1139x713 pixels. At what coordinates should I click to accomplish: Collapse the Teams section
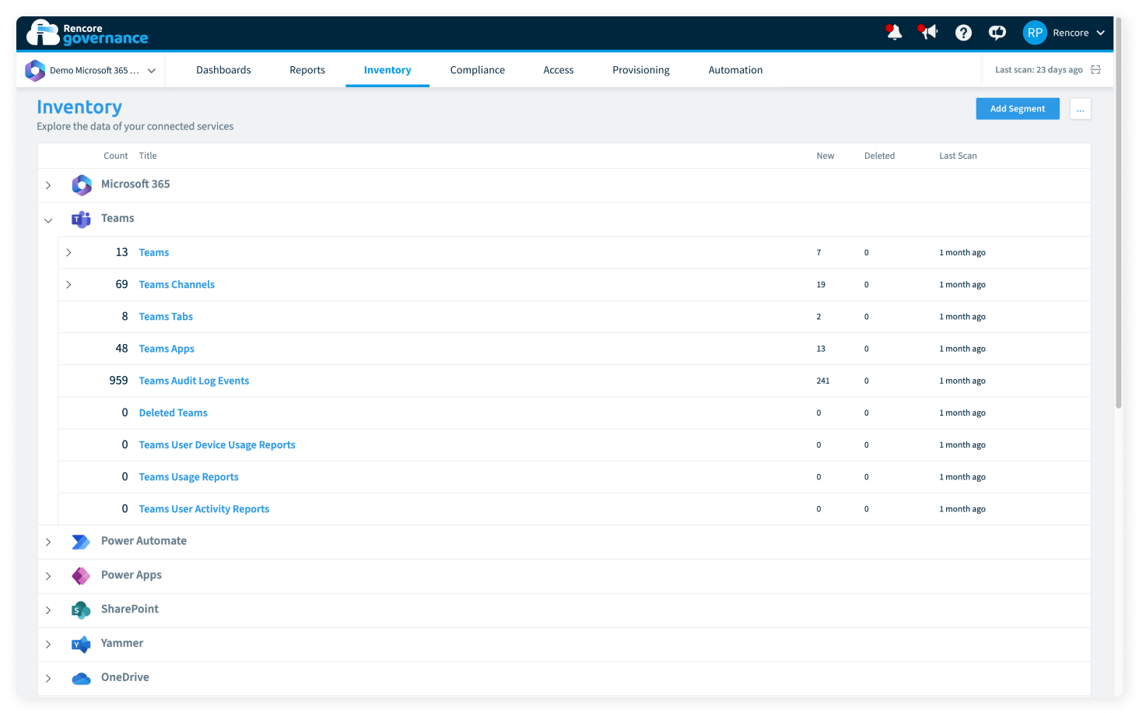48,220
